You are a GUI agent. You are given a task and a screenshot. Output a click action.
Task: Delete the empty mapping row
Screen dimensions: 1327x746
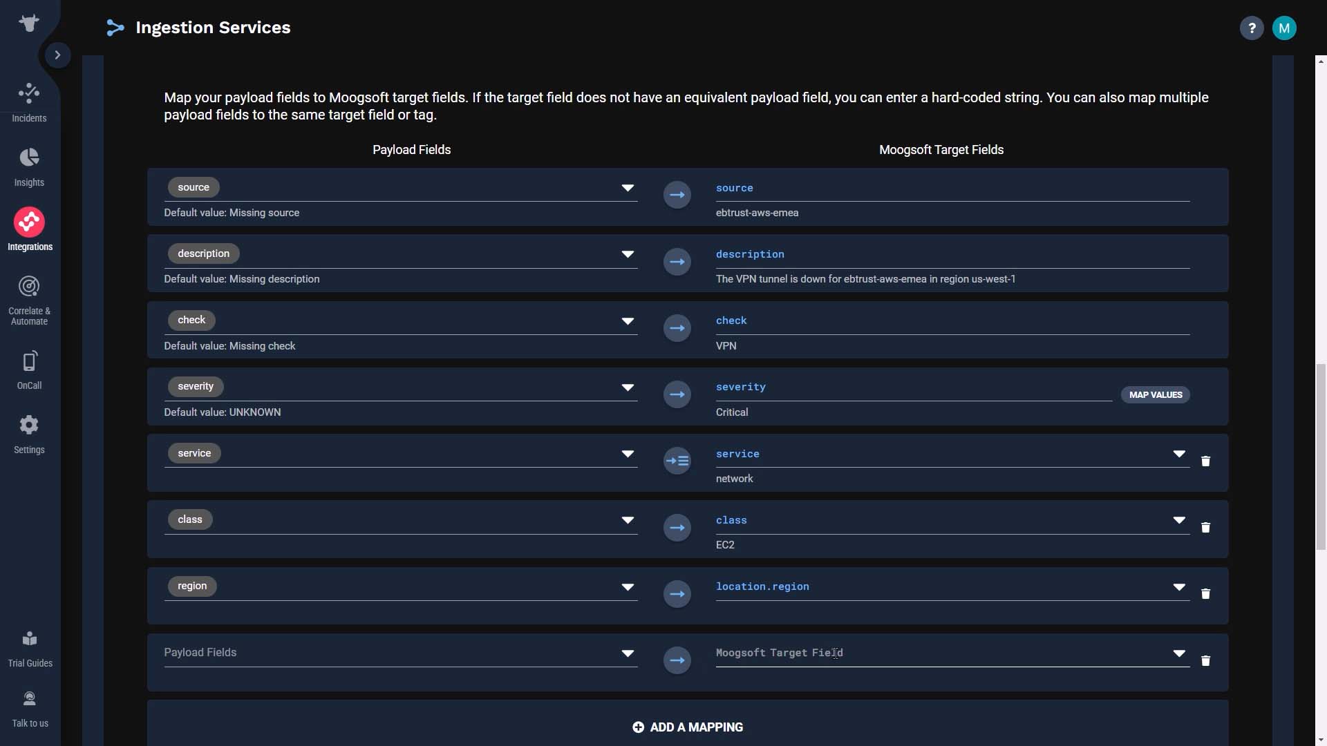coord(1205,661)
